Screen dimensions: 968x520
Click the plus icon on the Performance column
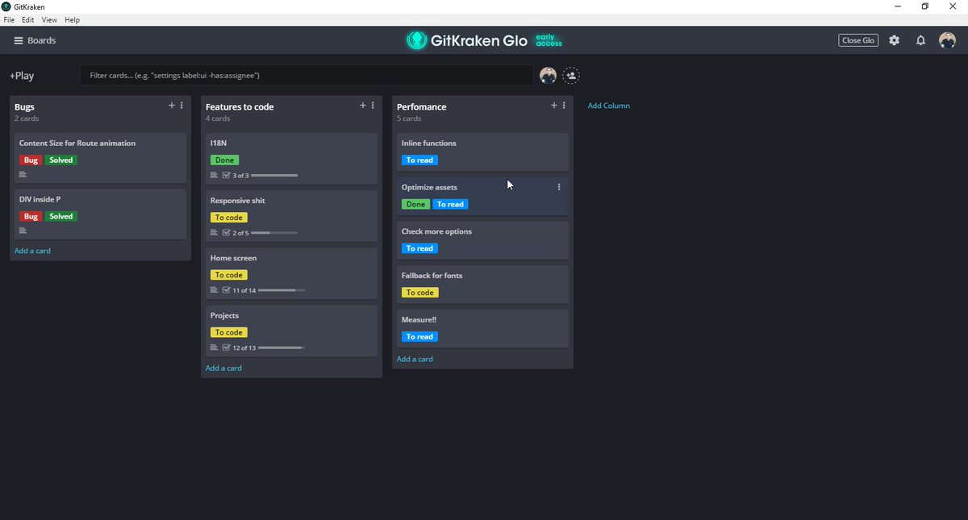tap(554, 105)
